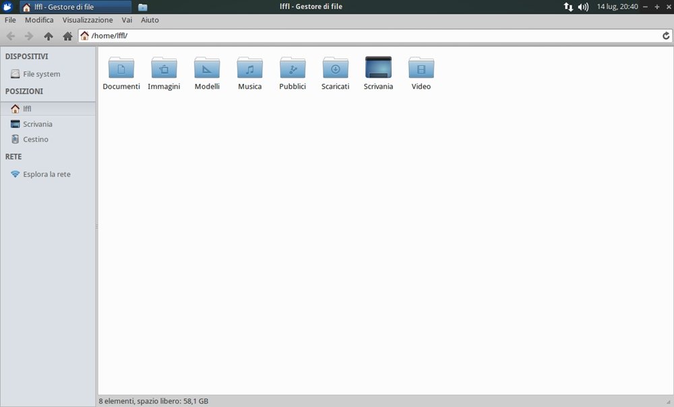Screen dimensions: 674x407
Task: Open the Modifica menu
Action: coord(39,20)
